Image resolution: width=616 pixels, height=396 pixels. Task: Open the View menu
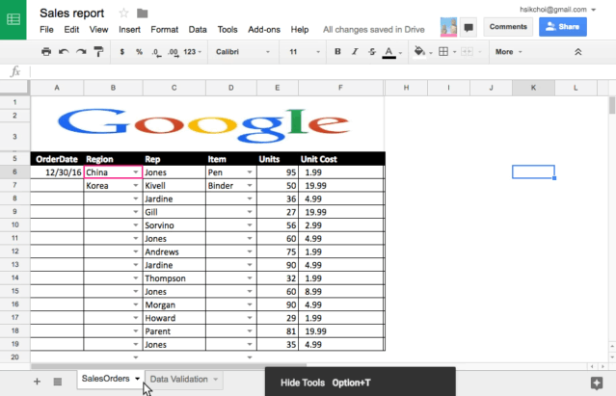point(98,30)
